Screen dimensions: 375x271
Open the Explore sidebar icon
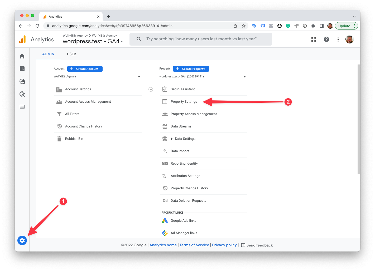click(22, 81)
